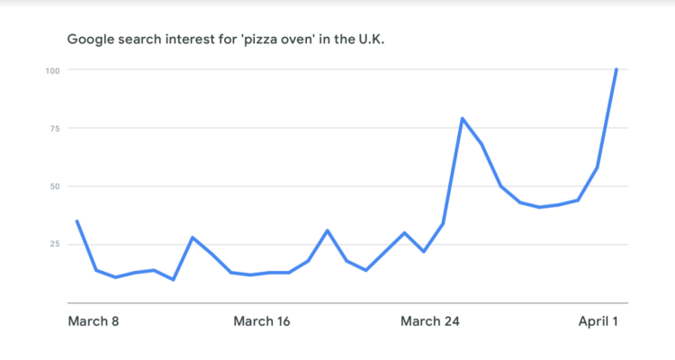Select the "April 1" x-axis label
The height and width of the screenshot is (360, 675).
pos(598,321)
